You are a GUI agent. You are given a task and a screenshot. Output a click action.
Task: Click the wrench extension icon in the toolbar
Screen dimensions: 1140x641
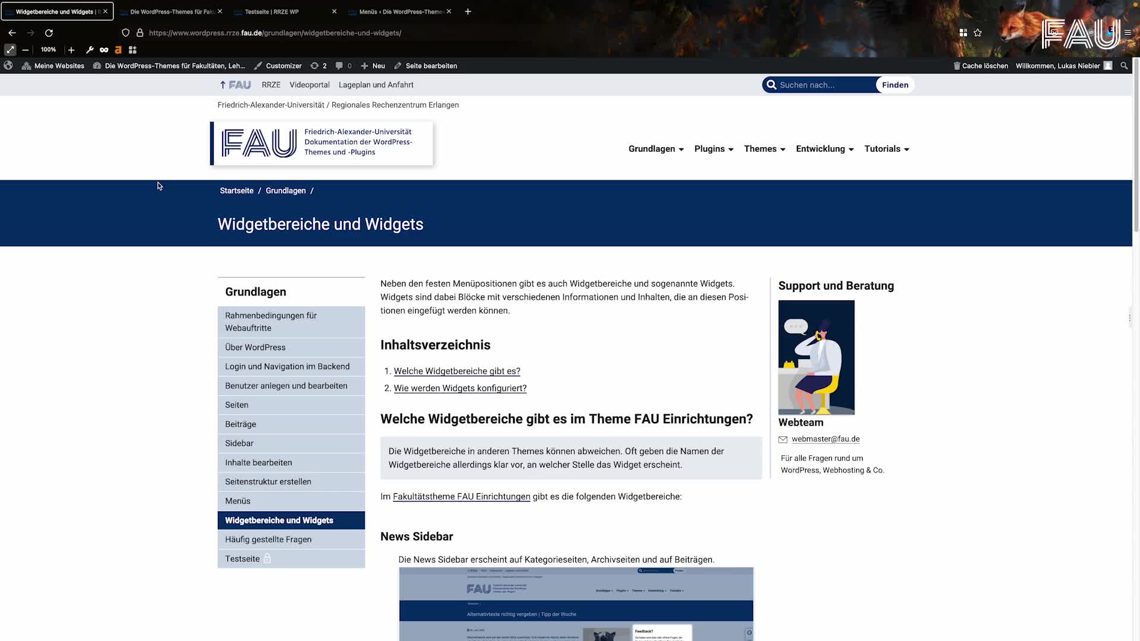click(x=90, y=50)
